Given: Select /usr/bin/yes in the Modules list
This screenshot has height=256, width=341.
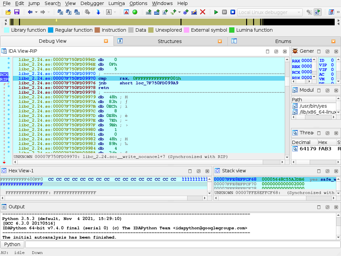Looking at the screenshot, I should pyautogui.click(x=313, y=106).
